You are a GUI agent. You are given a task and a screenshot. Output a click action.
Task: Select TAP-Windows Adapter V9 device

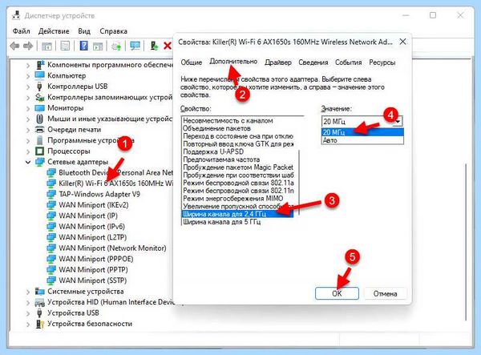click(99, 195)
